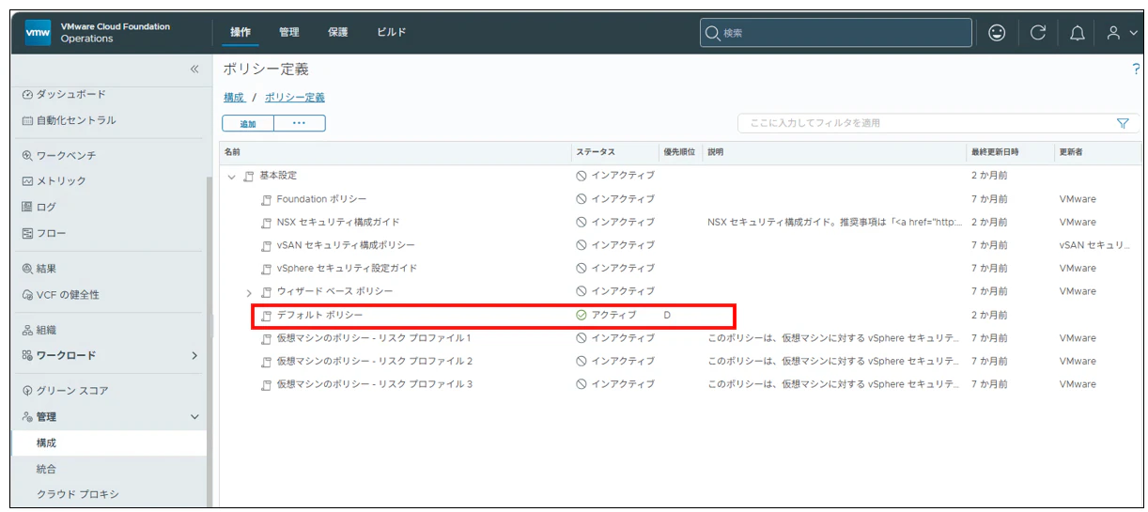Click the ワークロード sidebar icon
Image resolution: width=1148 pixels, height=512 pixels.
click(x=27, y=355)
